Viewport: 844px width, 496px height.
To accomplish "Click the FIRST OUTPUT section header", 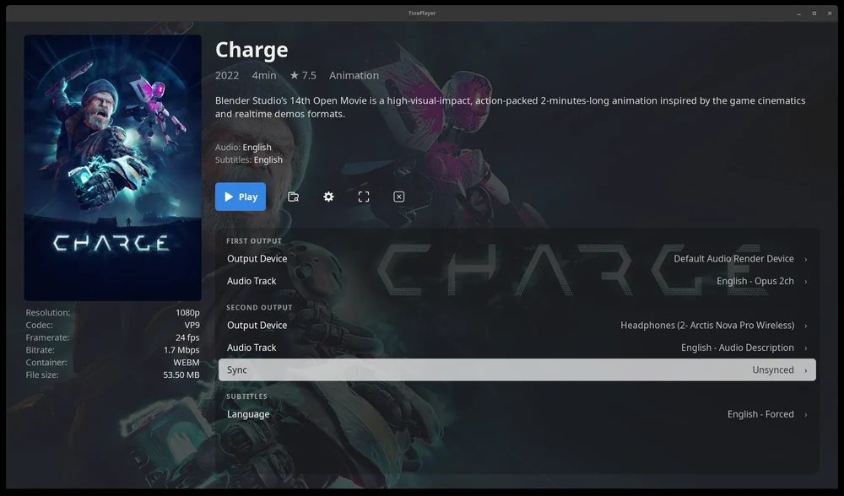I will (254, 241).
